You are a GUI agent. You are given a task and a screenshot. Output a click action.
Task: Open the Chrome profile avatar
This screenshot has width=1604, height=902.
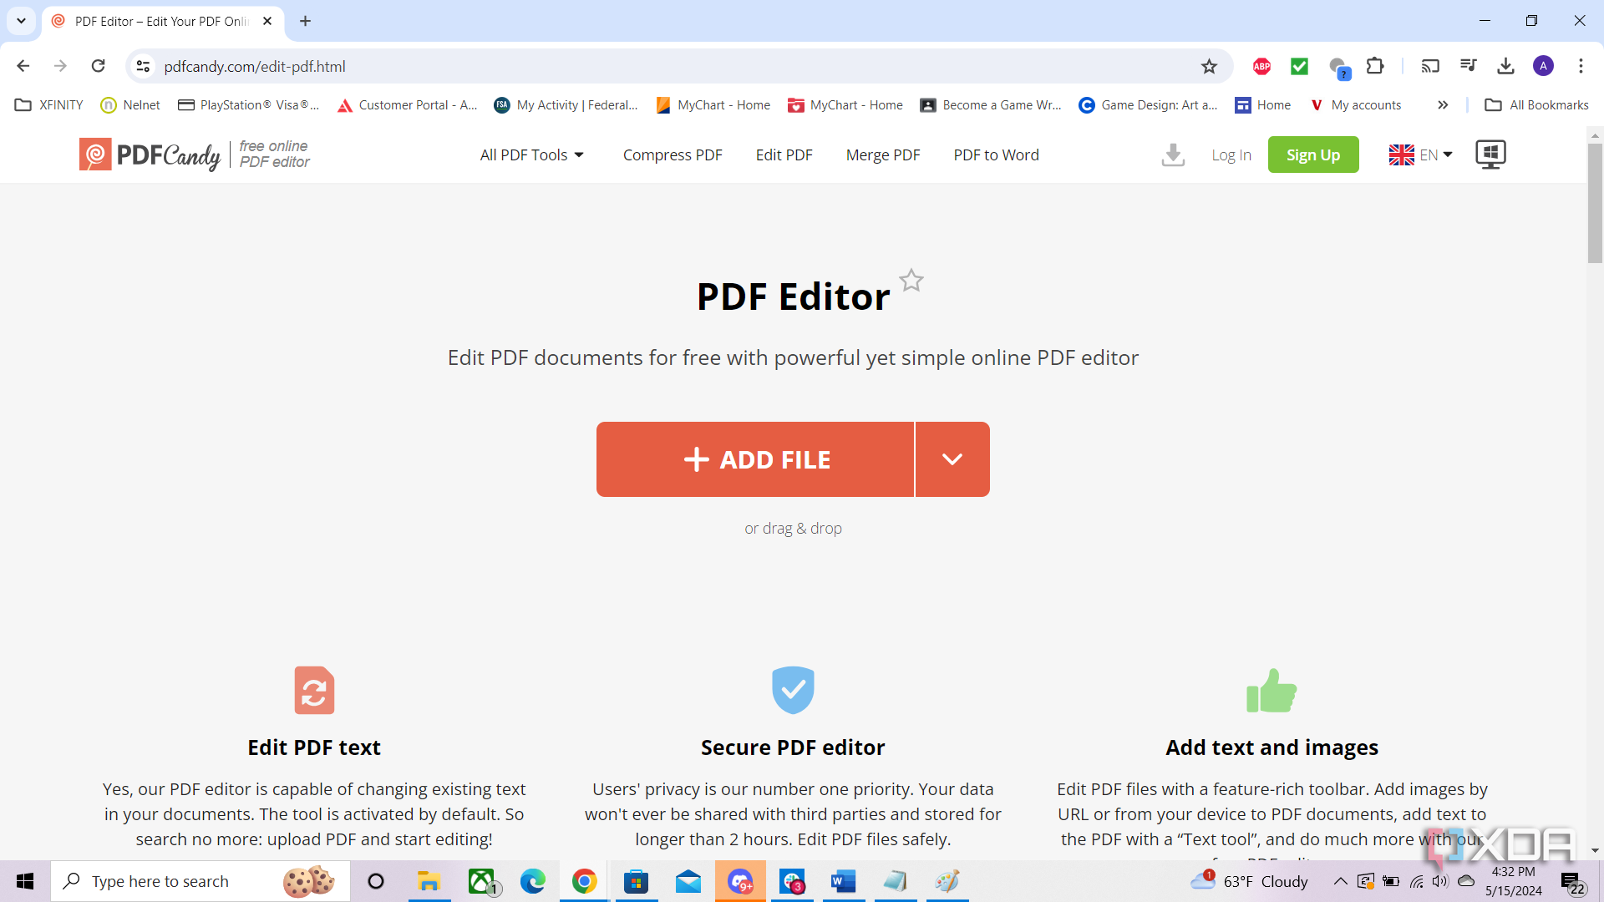pyautogui.click(x=1543, y=66)
